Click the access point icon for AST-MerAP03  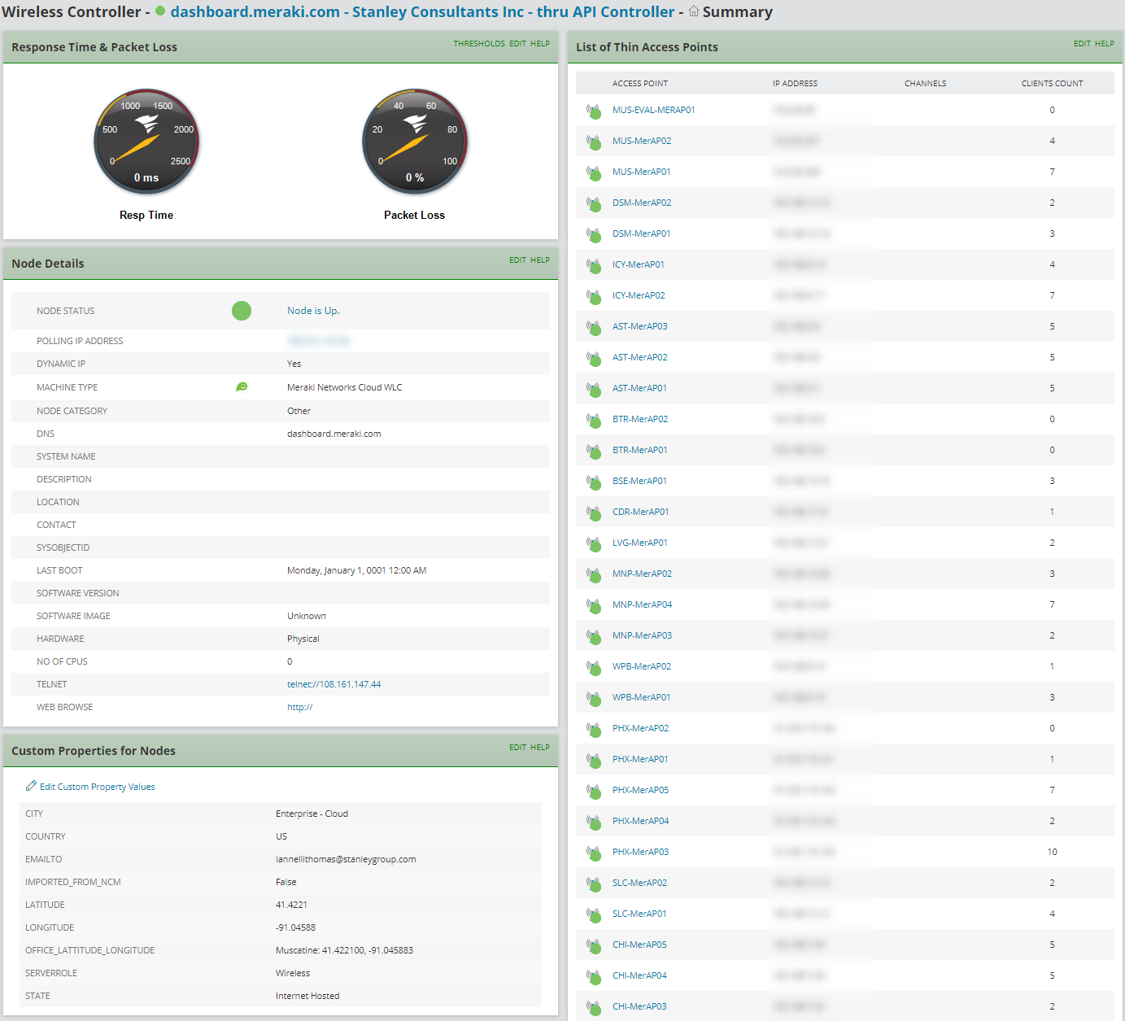[x=594, y=327]
